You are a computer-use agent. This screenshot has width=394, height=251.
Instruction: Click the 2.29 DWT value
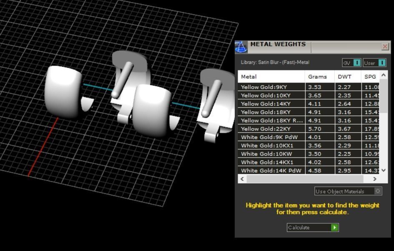click(x=344, y=146)
